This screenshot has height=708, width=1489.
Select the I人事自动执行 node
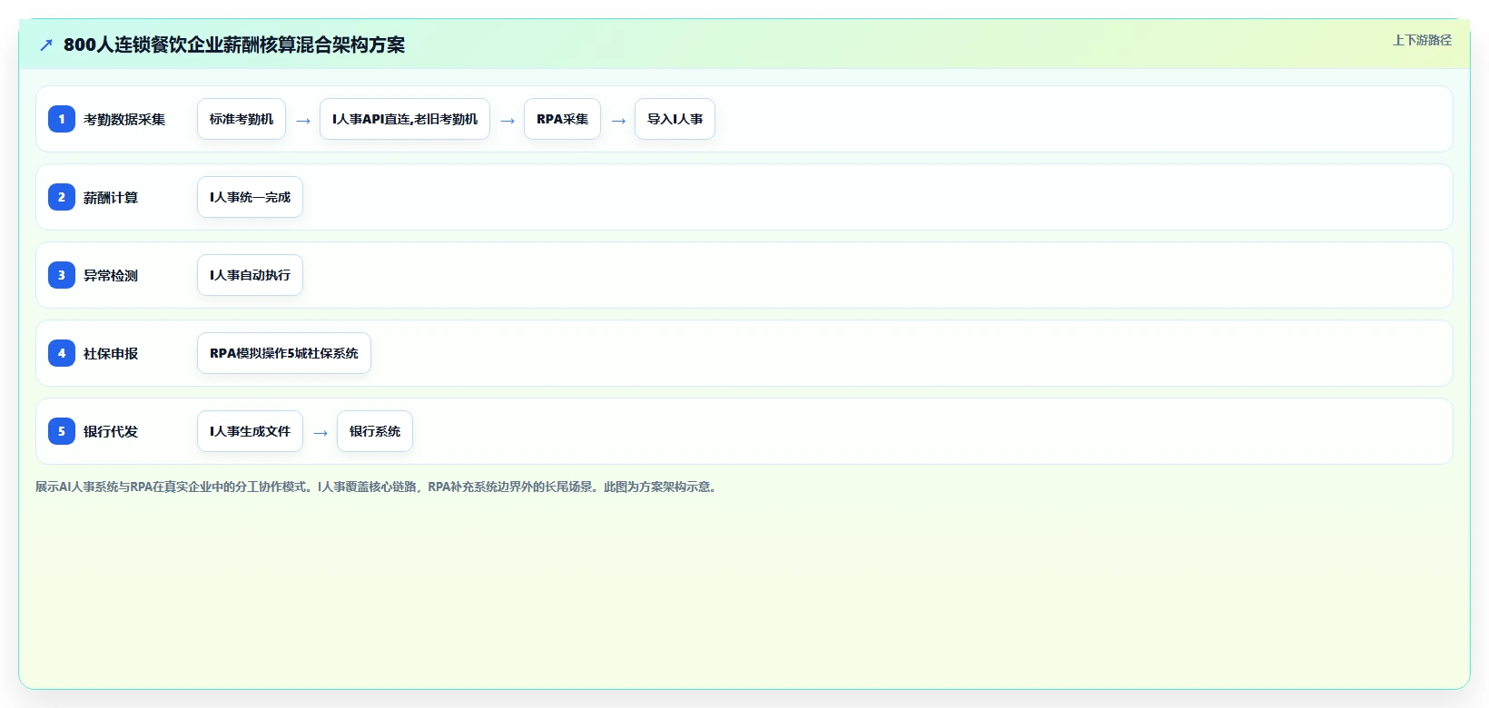(250, 275)
